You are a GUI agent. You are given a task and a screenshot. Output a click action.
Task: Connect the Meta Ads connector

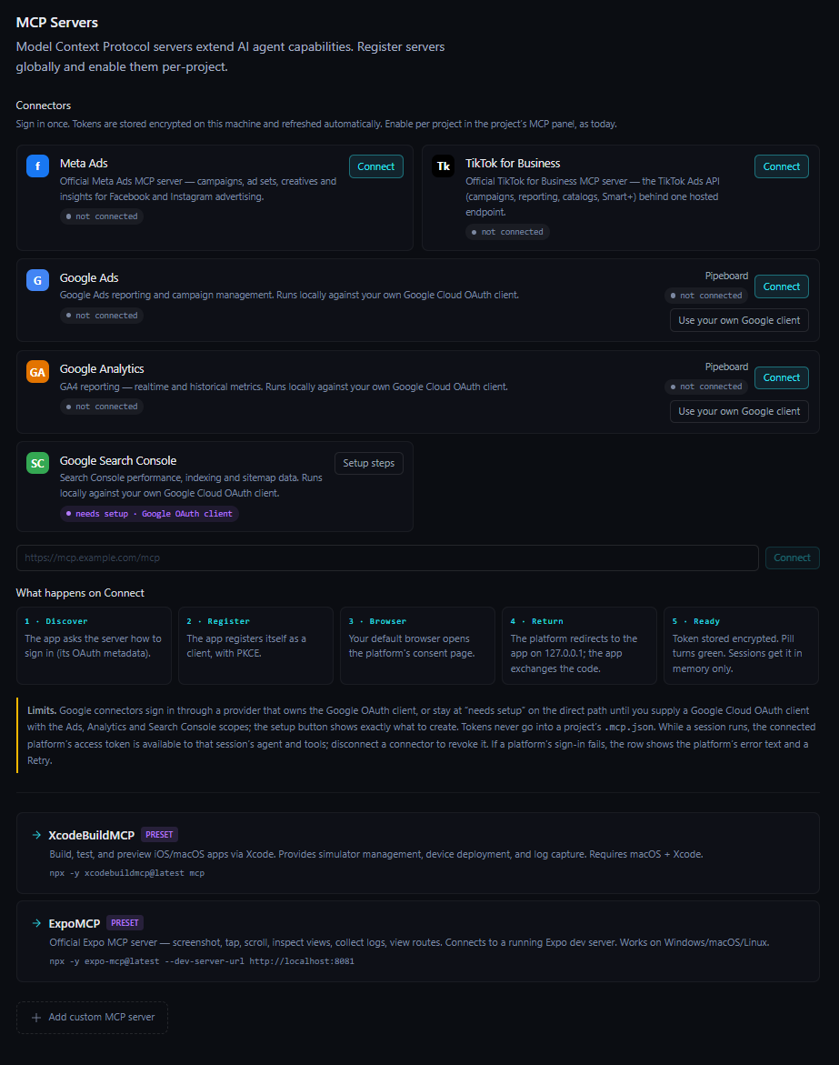[x=376, y=166]
